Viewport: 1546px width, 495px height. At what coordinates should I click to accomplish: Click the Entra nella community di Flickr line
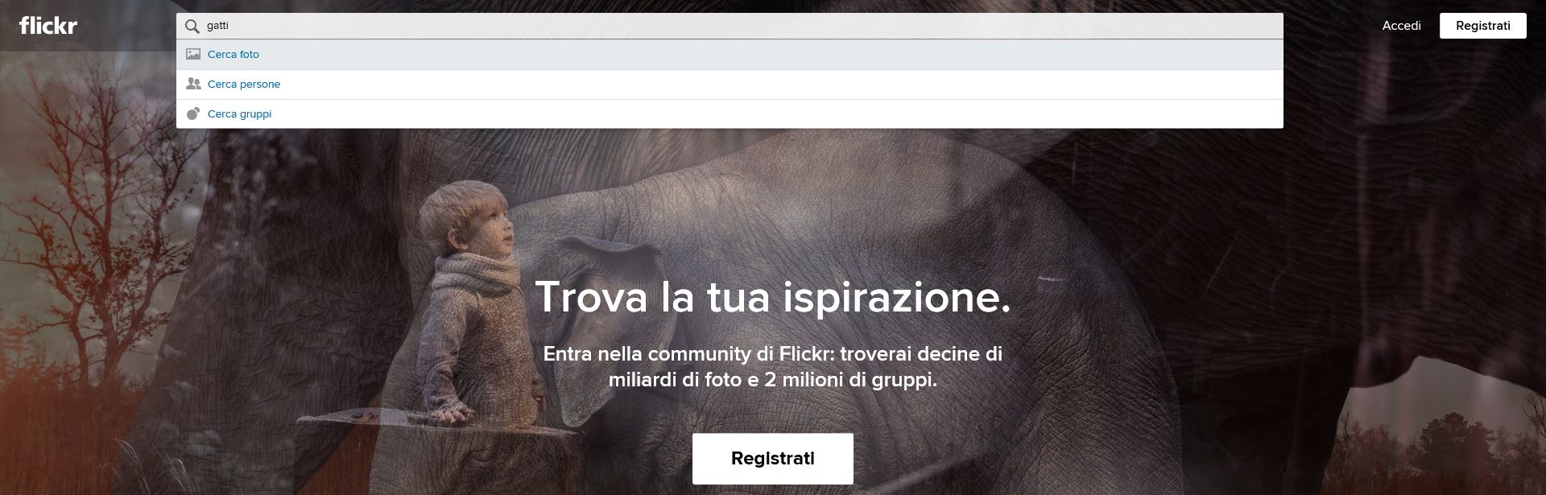point(772,353)
